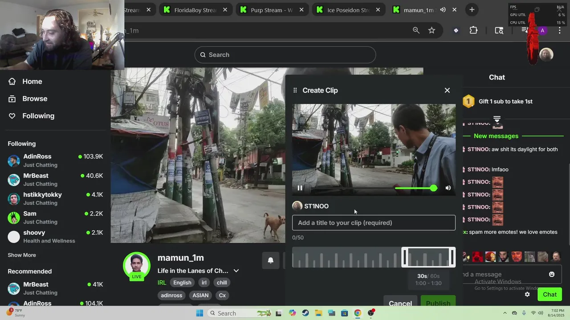Image resolution: width=570 pixels, height=320 pixels.
Task: Open Microsoft Store from taskbar
Action: 345,313
